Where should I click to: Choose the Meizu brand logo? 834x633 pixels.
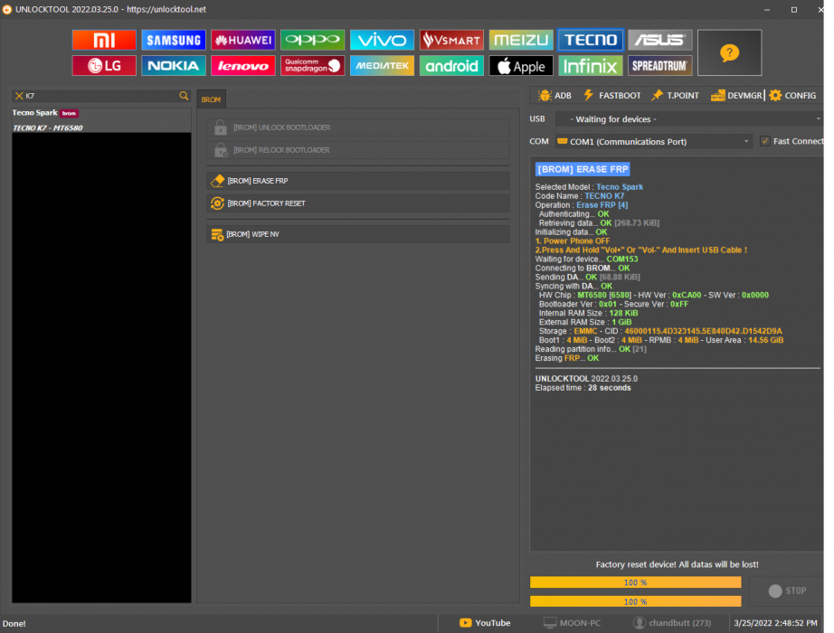tap(521, 40)
